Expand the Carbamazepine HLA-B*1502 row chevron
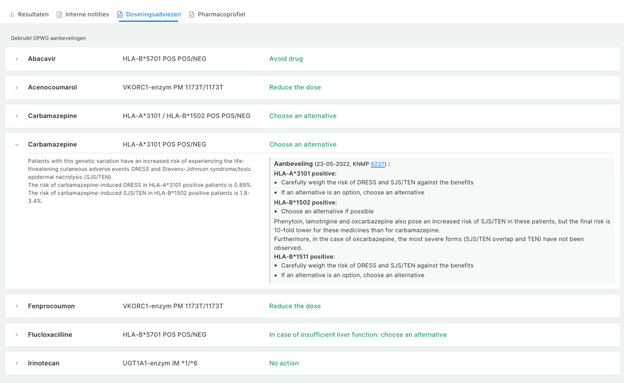624x383 pixels. point(17,116)
